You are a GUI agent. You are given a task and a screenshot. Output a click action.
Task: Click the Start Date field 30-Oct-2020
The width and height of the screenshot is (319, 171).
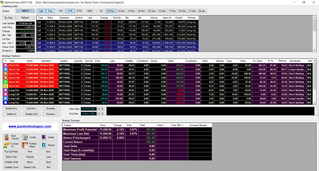pyautogui.click(x=89, y=109)
